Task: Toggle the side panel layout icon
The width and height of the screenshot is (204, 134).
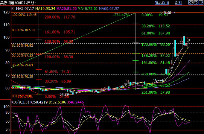Action: pos(201,3)
